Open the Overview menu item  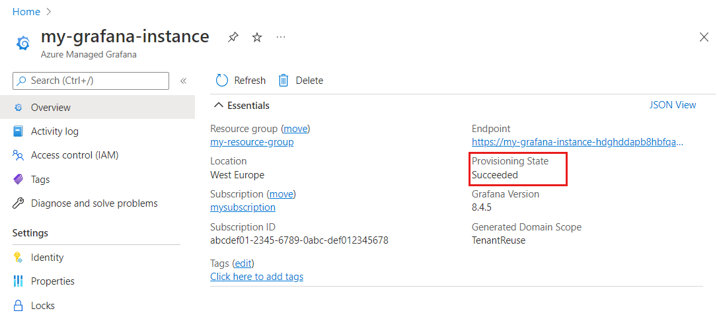tap(51, 108)
